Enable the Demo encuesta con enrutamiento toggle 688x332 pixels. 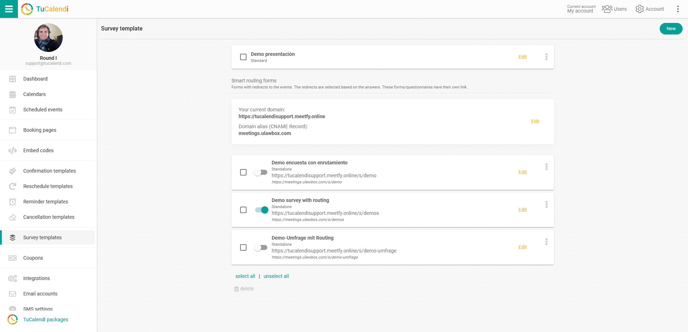[x=261, y=172]
